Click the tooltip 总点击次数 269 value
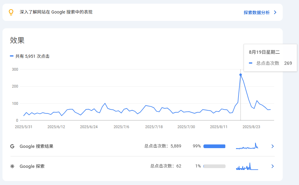 coord(288,63)
